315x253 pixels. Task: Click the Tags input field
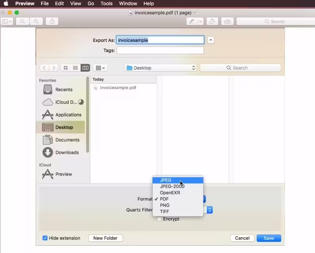point(160,50)
